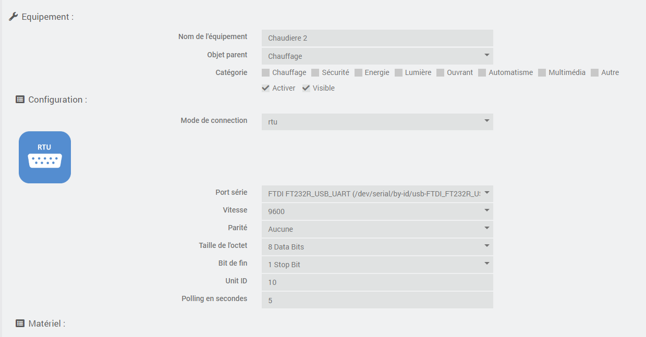Open the Objet parent dropdown
Viewport: 646px width, 337px height.
coord(377,56)
